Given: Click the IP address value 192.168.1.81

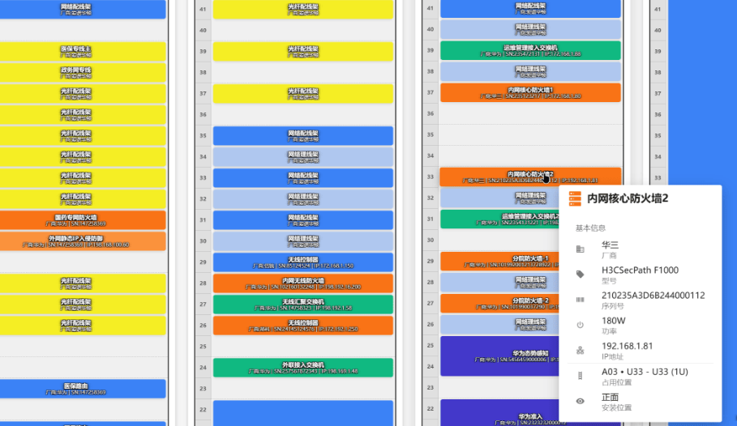Looking at the screenshot, I should tap(627, 347).
